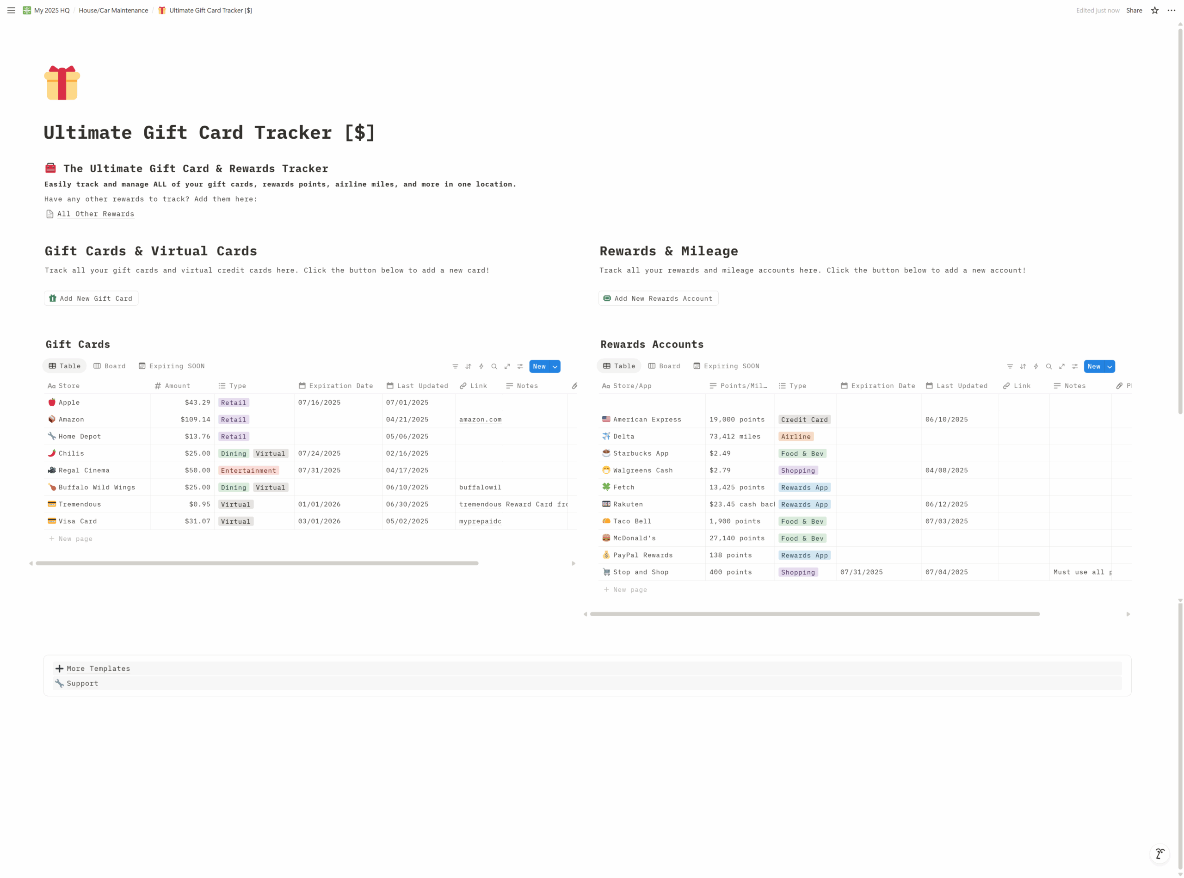This screenshot has width=1184, height=878.
Task: Select Rewards Accounts Expiring SOON tab
Action: coord(727,366)
